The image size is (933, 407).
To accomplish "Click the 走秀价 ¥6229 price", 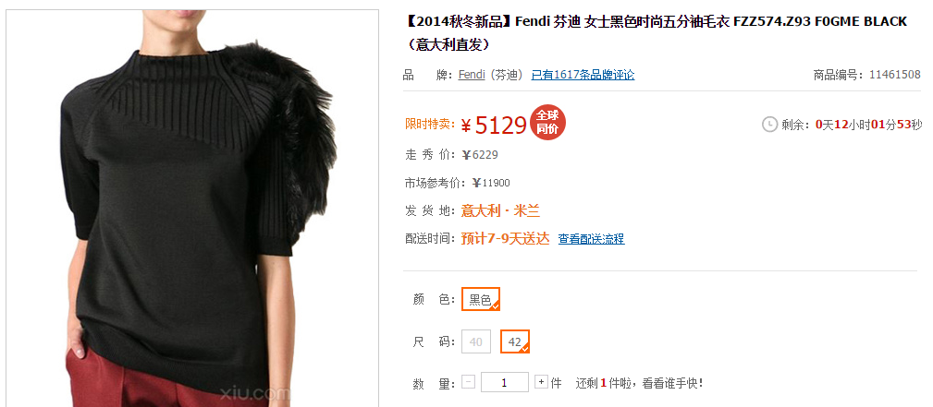I will coord(480,155).
